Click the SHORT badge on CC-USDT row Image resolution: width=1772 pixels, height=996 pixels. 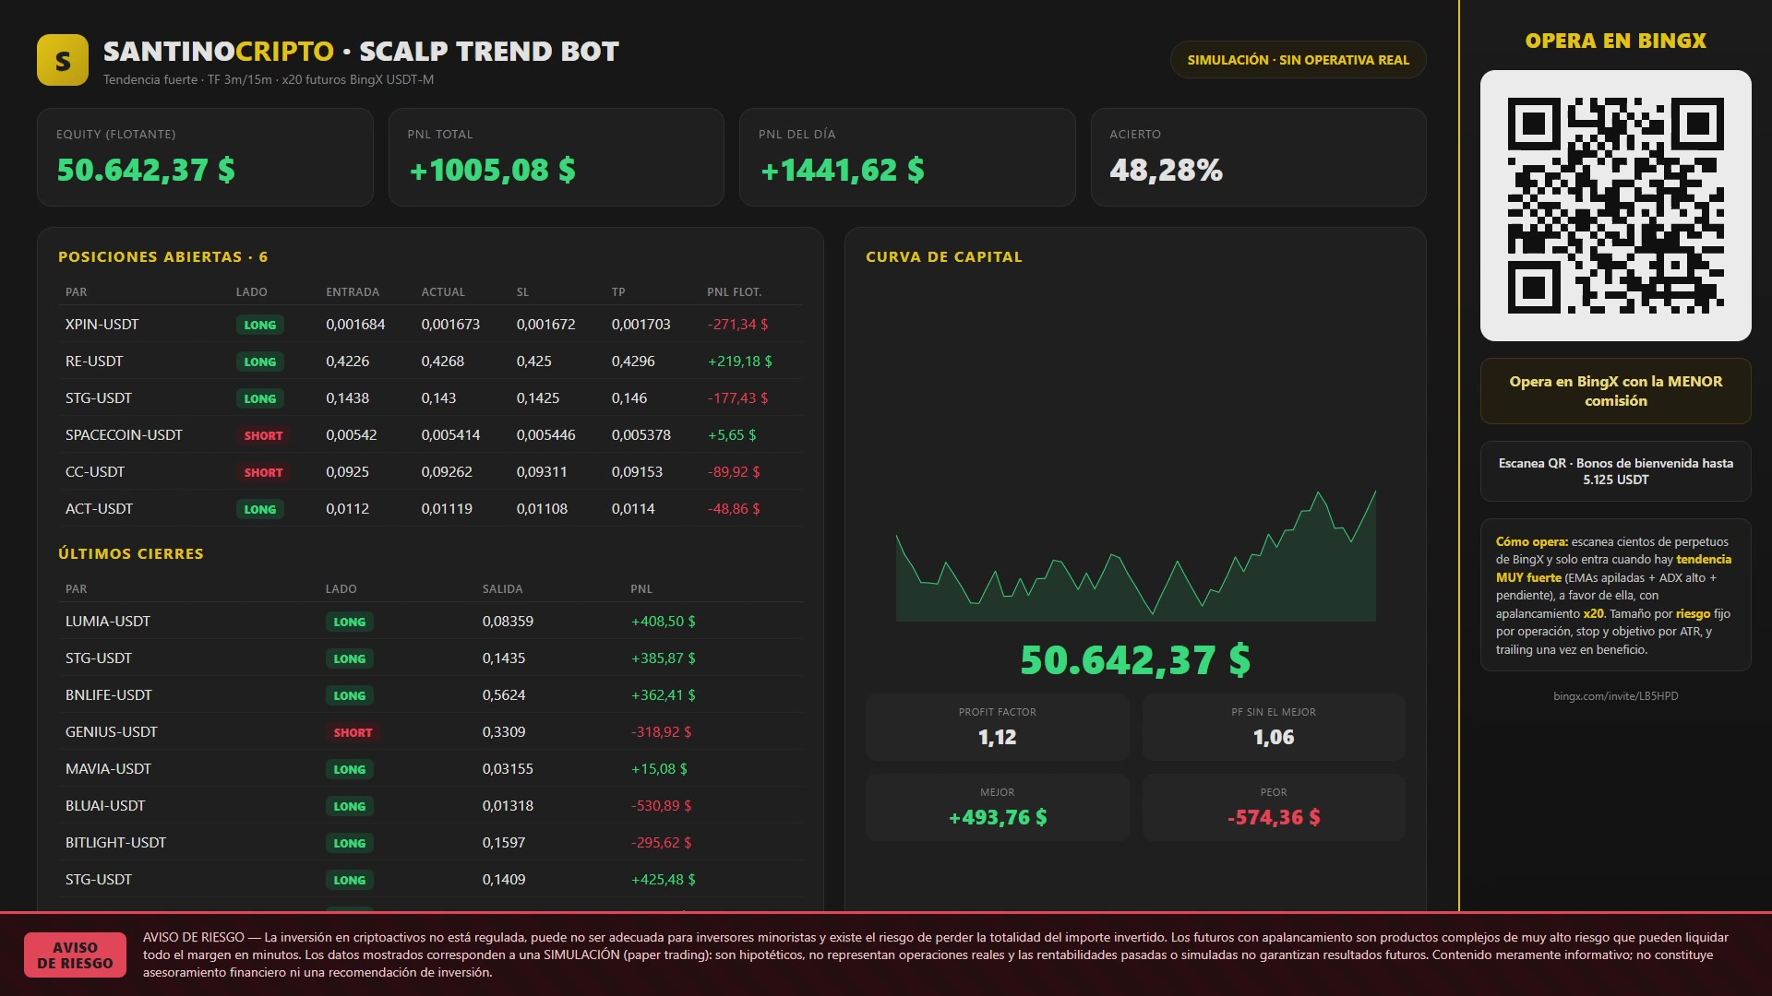pos(263,472)
